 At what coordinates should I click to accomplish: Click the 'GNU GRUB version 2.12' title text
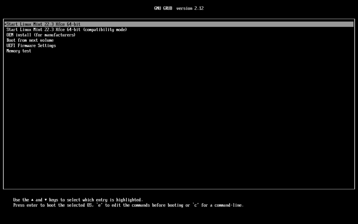tap(179, 8)
